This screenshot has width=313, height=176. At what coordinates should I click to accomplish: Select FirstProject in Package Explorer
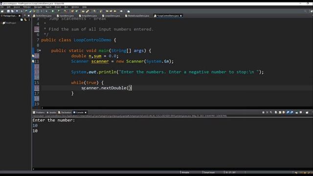(x=11, y=23)
